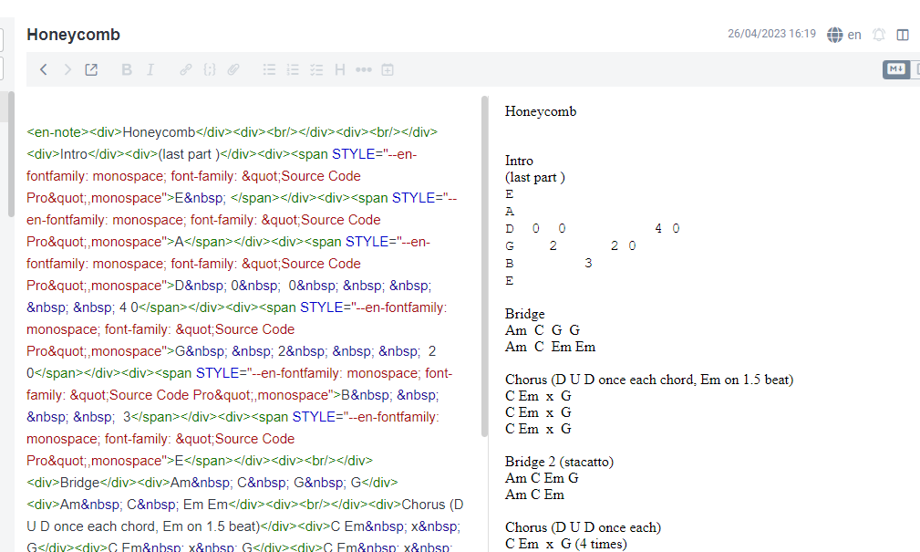Image resolution: width=920 pixels, height=552 pixels.
Task: Toggle the editor layout split view
Action: pos(903,35)
